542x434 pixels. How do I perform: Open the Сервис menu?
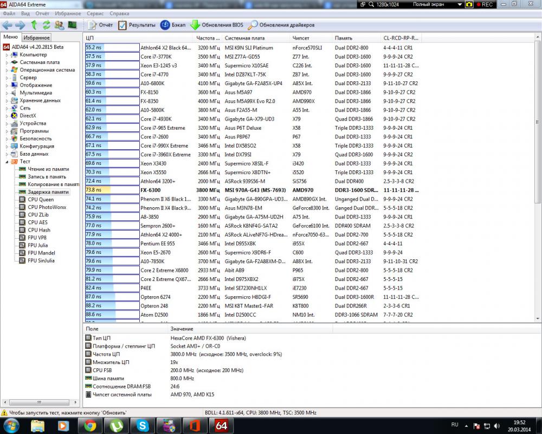(95, 13)
